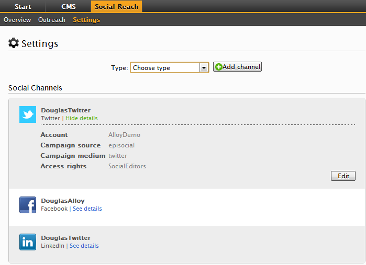Viewport: 366px width, 265px height.
Task: Click the Twitter bird channel icon
Action: point(28,114)
